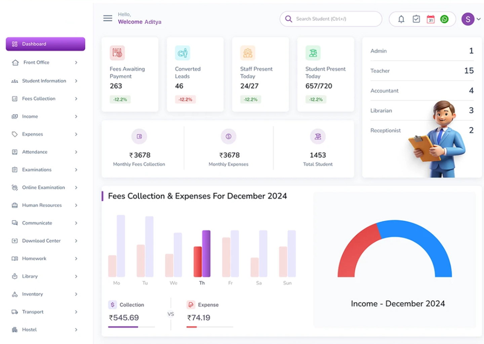The width and height of the screenshot is (484, 344).
Task: Select Dashboard in the sidebar
Action: [x=45, y=44]
